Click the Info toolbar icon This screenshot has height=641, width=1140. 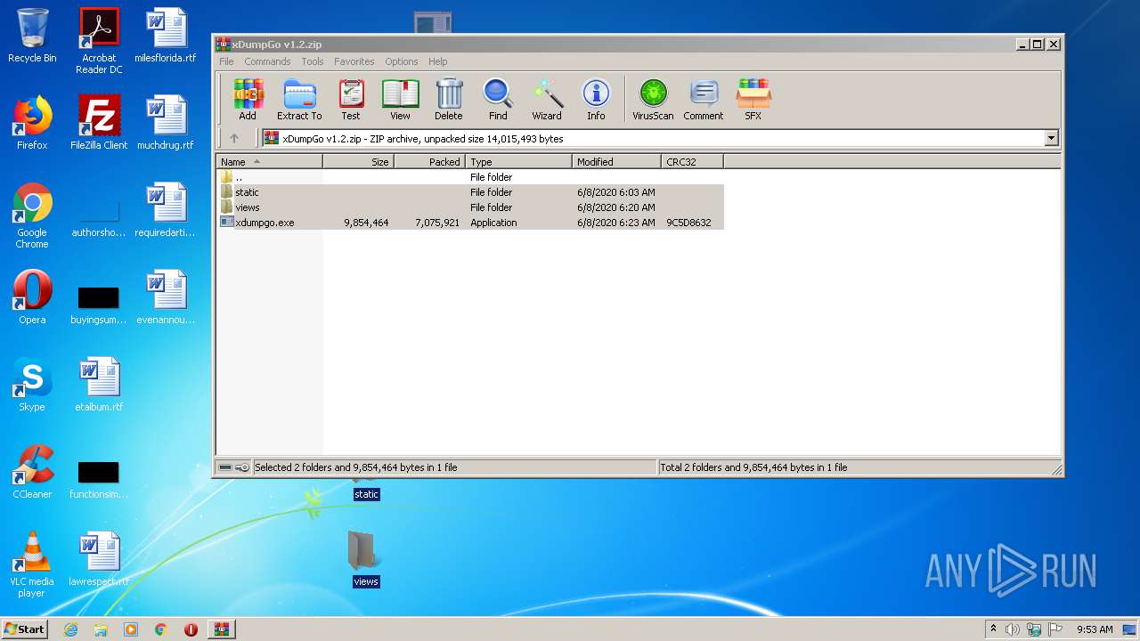596,99
